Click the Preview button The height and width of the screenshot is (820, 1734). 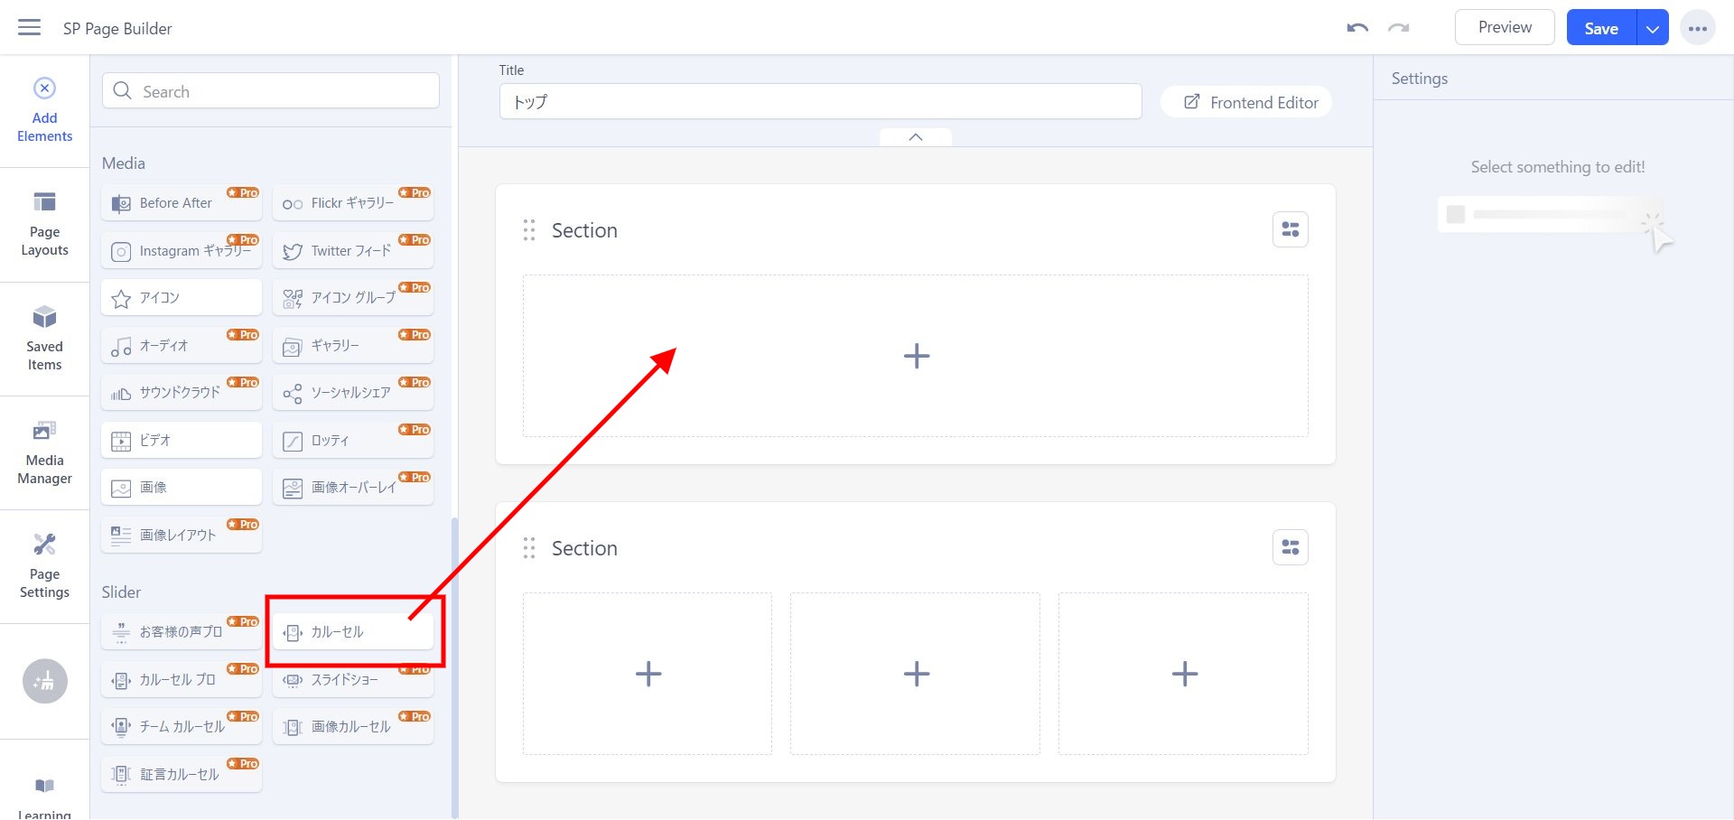point(1504,28)
